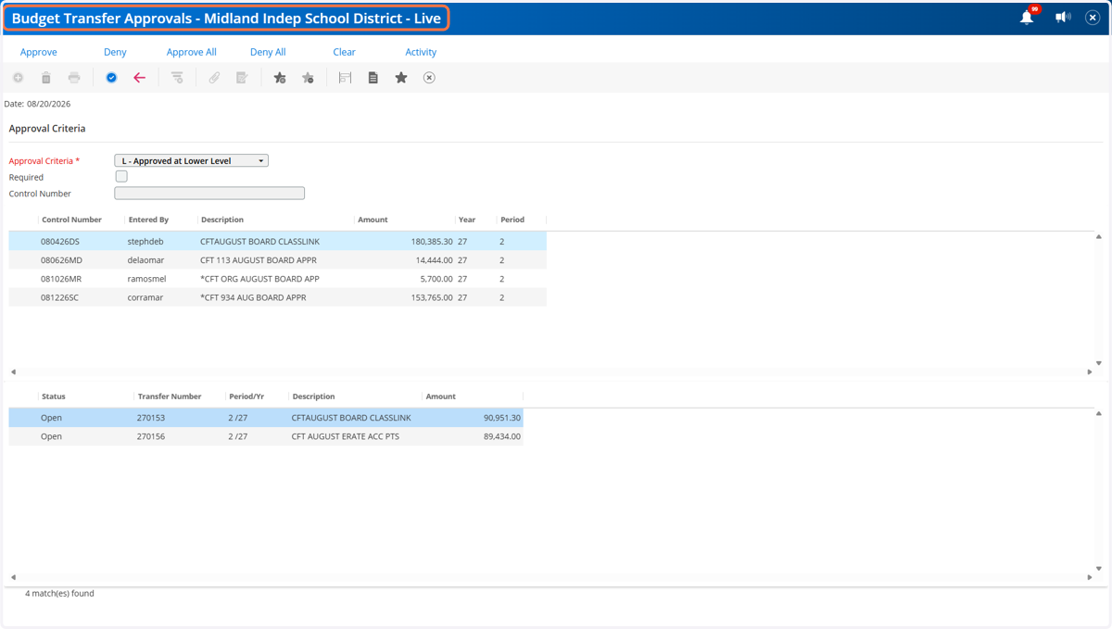The image size is (1112, 629).
Task: Click upper table scroll down arrow
Action: tap(1099, 363)
